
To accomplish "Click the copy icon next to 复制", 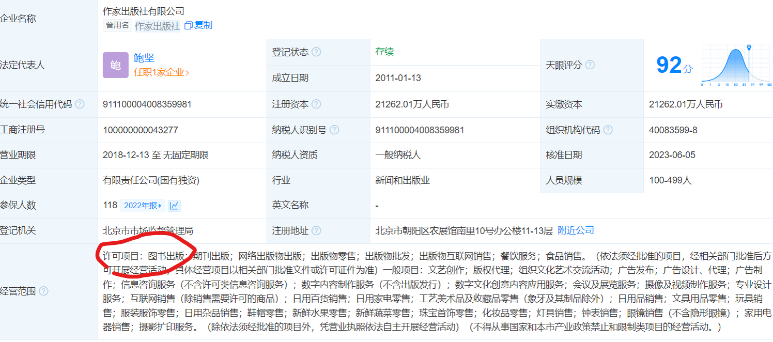I will click(188, 25).
